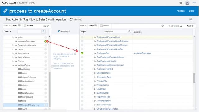This screenshot has width=199, height=112.
Task: Click mapping circle for BusinessScope
Action: click(x=82, y=93)
